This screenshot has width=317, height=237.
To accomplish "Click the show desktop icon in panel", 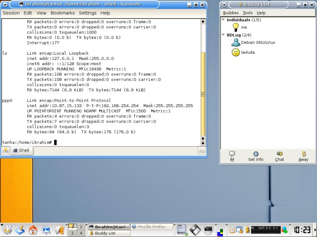I will tap(20, 230).
